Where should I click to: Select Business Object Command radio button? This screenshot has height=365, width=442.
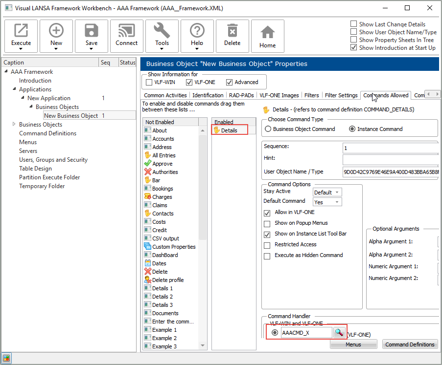(268, 129)
